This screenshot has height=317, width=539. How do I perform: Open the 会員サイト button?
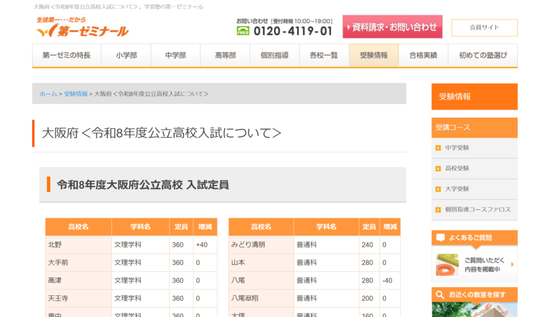pos(484,27)
